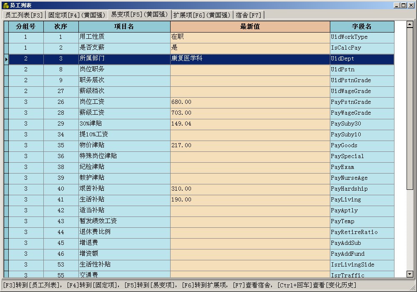This screenshot has width=417, height=292.
Task: Select the 用工性质 value cell 在职
Action: tap(250, 37)
